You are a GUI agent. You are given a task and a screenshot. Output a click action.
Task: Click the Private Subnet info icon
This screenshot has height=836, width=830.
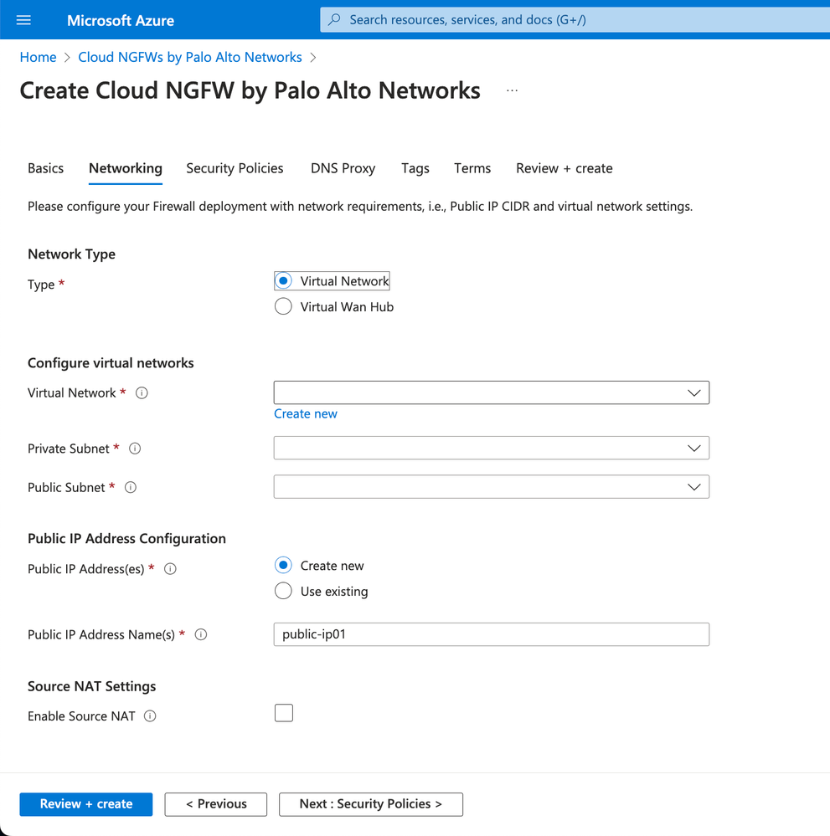135,449
